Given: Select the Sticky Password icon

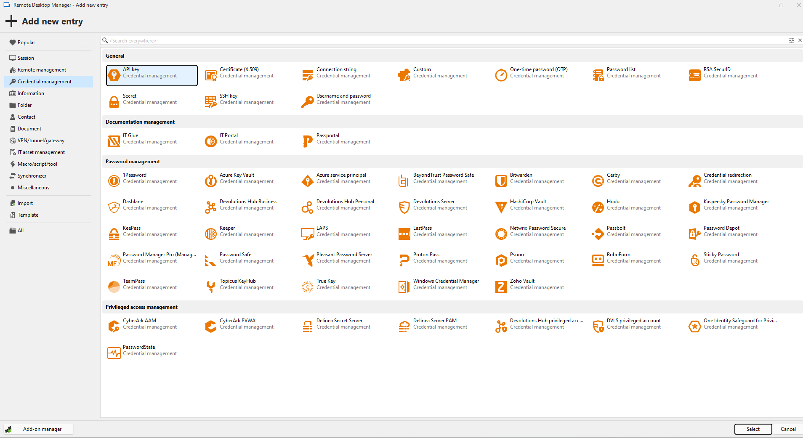Looking at the screenshot, I should pyautogui.click(x=695, y=260).
